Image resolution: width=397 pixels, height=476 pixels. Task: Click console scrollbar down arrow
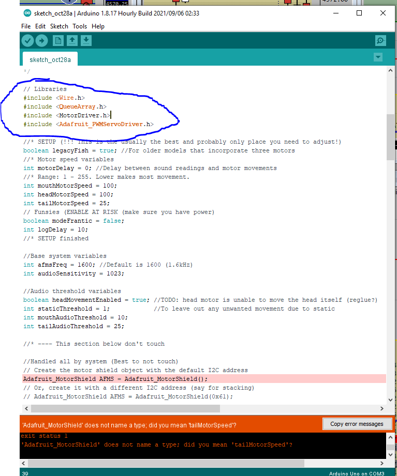tap(391, 454)
